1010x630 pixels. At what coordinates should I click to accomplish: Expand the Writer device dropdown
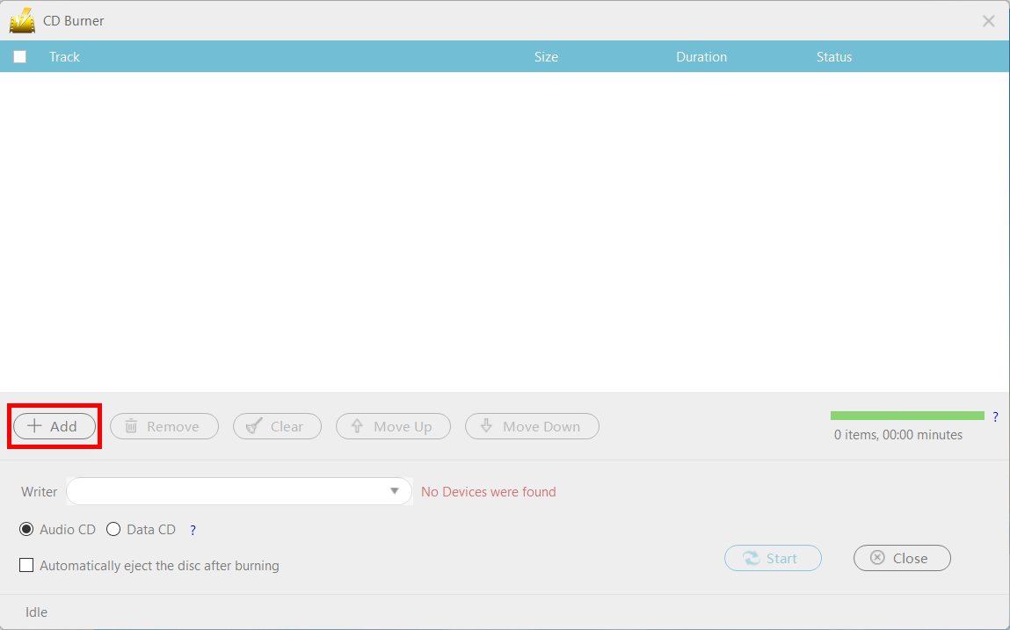point(395,491)
